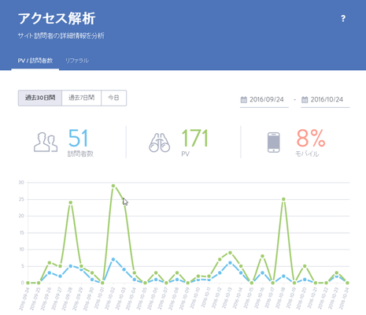Image resolution: width=366 pixels, height=315 pixels.
Task: Click the end date field 2016/10/24
Action: [325, 100]
